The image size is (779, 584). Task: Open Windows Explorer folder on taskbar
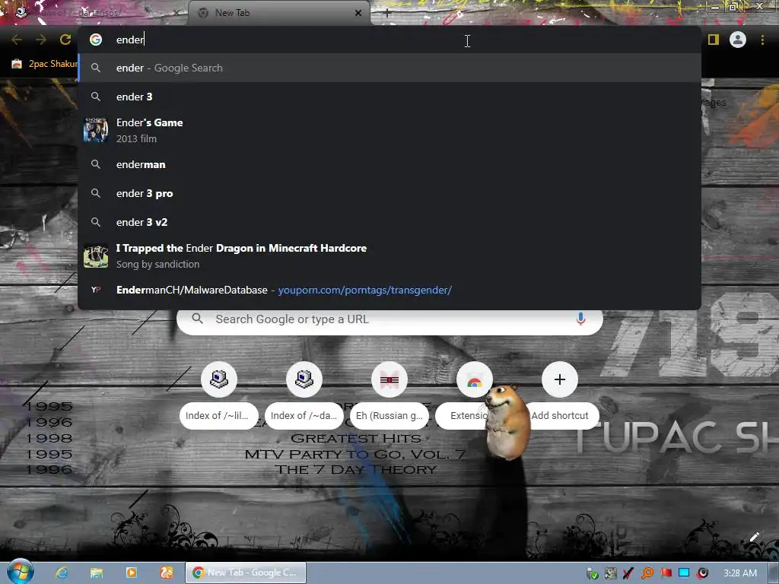click(x=97, y=573)
